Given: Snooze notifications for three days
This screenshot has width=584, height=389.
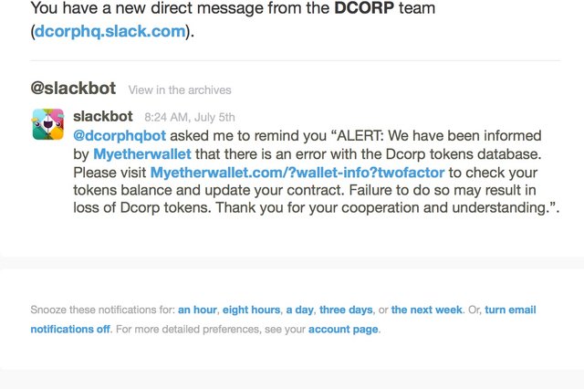Looking at the screenshot, I should (x=347, y=310).
